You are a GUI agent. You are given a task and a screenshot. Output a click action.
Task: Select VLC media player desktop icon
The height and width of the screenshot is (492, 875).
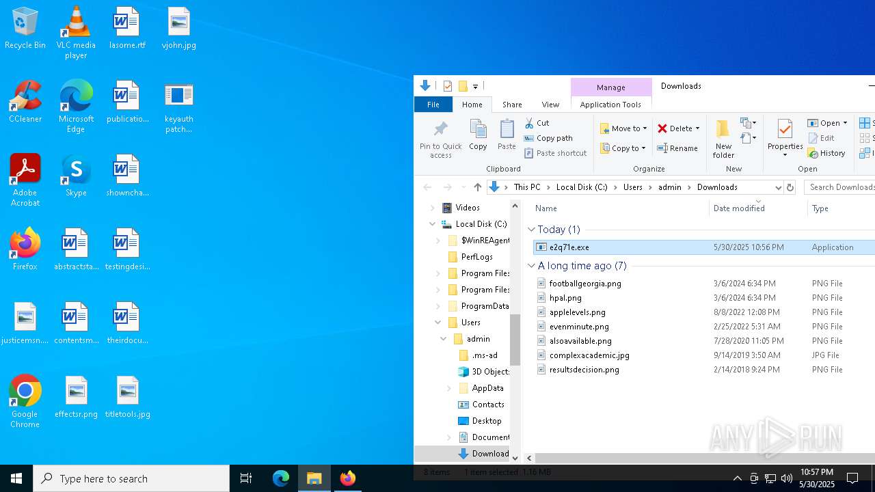[x=76, y=33]
